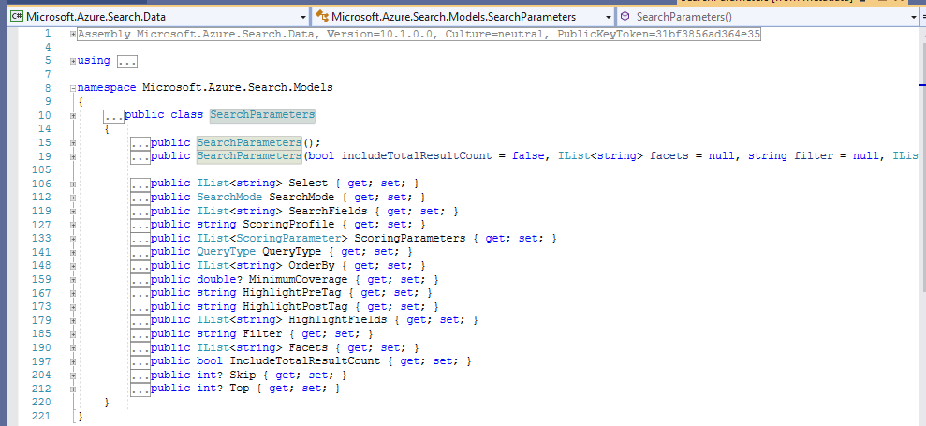Click the HighlightPreTag property name

pos(292,292)
